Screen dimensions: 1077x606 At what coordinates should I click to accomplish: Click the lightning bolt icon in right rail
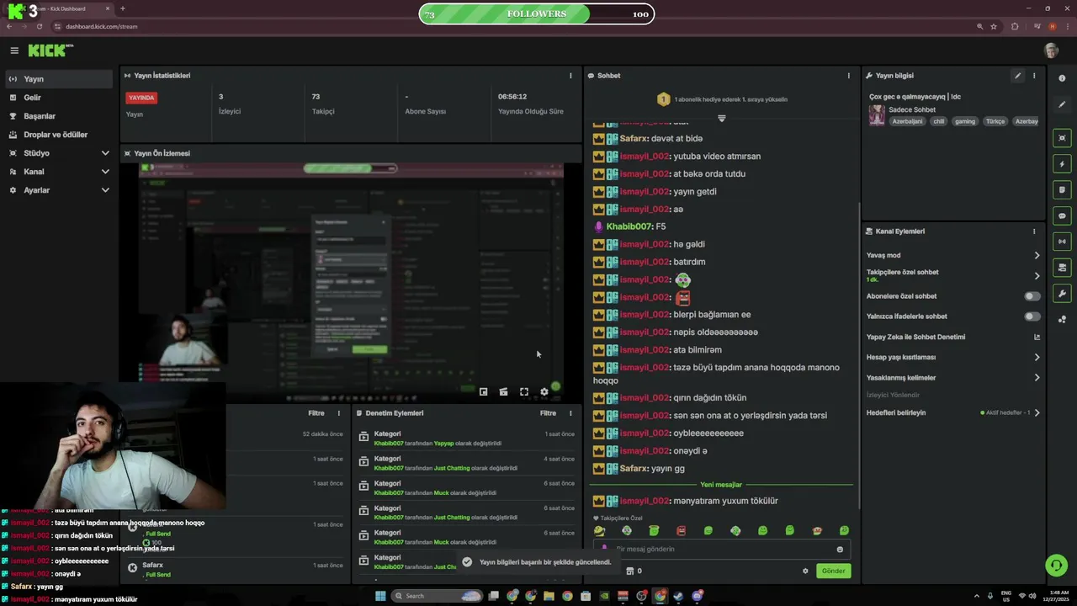1062,164
